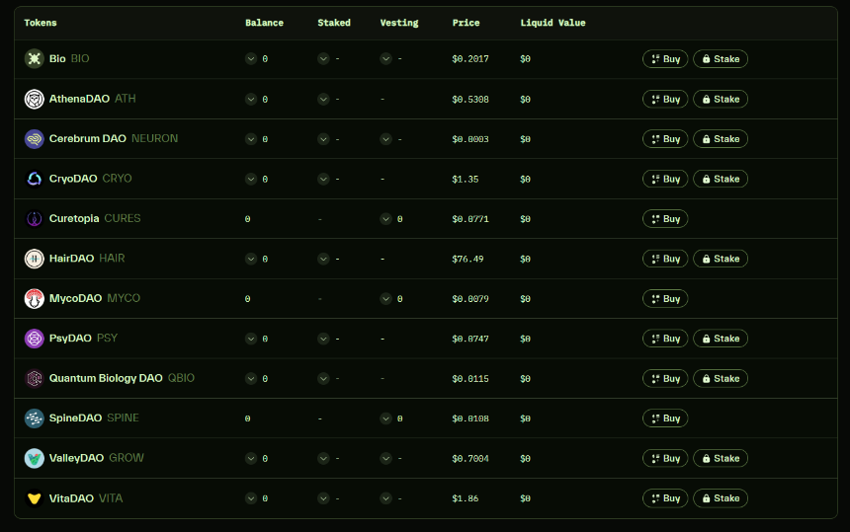Viewport: 850px width, 532px height.
Task: Expand Curetopia vesting chevron
Action: pyautogui.click(x=385, y=219)
